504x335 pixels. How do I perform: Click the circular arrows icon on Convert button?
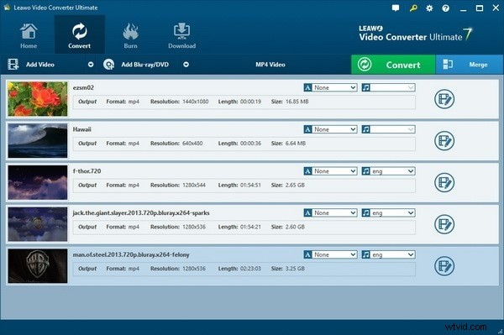365,65
